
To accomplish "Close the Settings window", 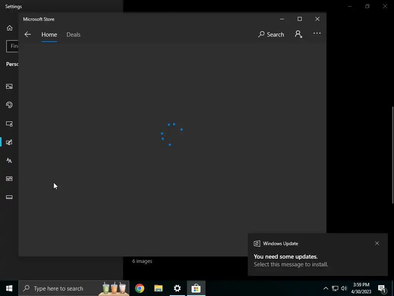I will (x=385, y=6).
